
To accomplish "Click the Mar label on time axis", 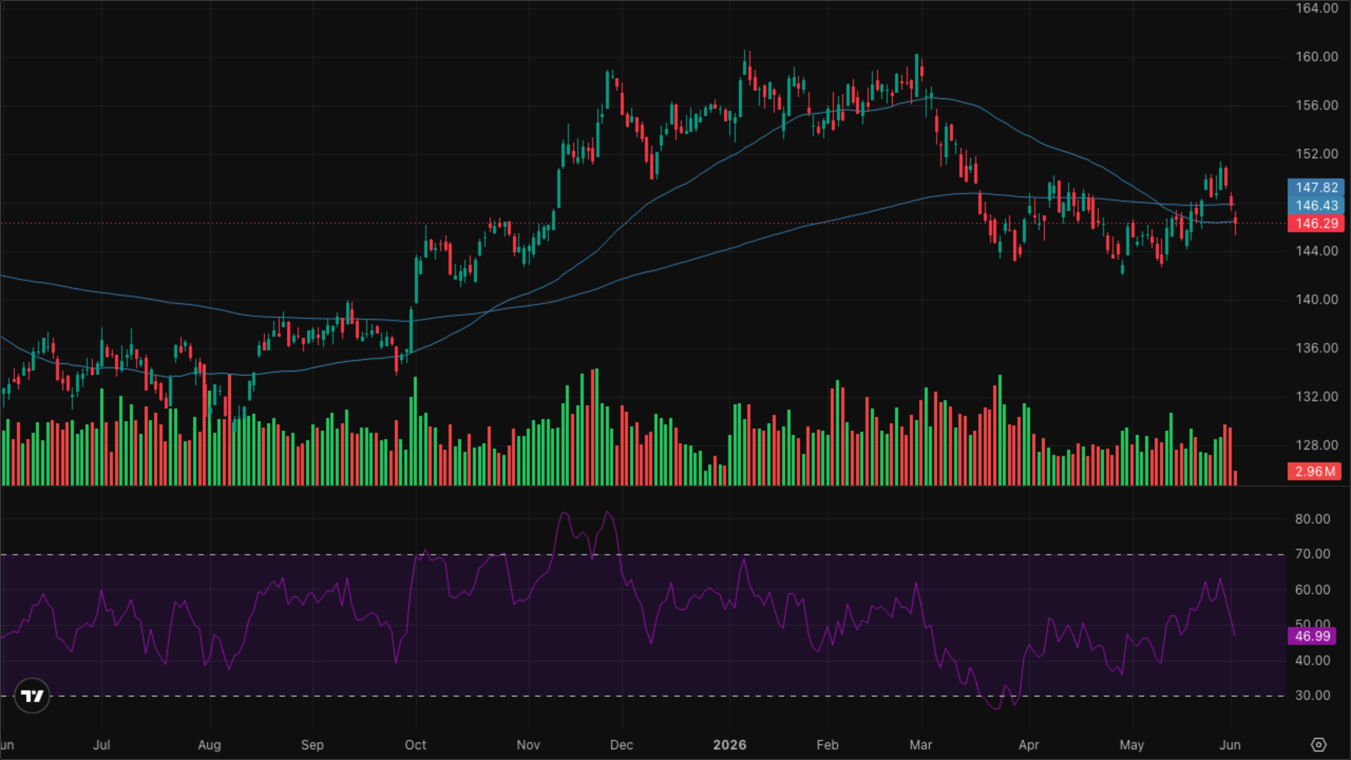I will click(921, 745).
